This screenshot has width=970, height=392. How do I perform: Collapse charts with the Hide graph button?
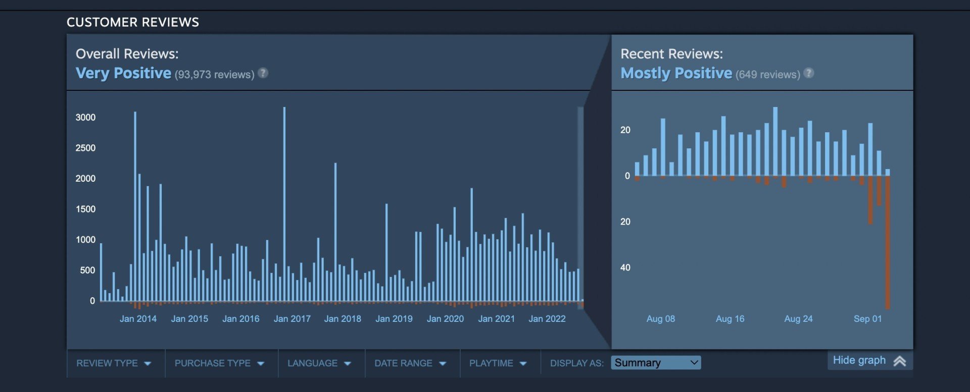[870, 361]
